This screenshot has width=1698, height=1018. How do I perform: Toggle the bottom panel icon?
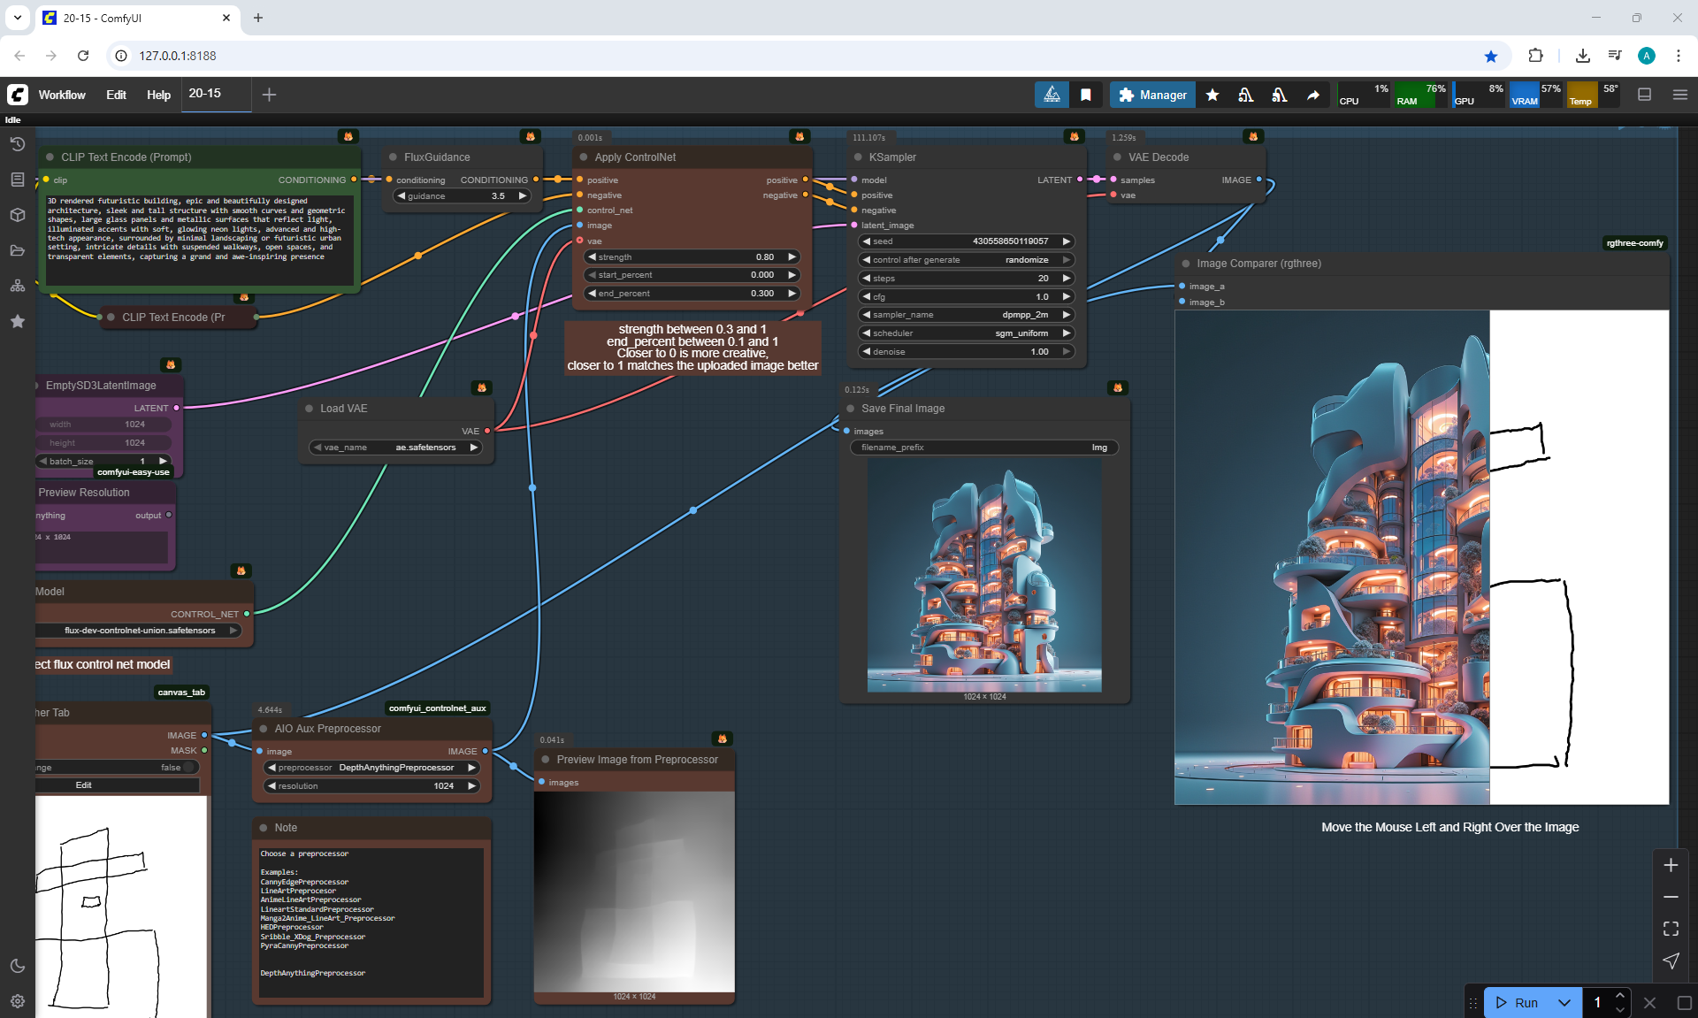point(1644,95)
